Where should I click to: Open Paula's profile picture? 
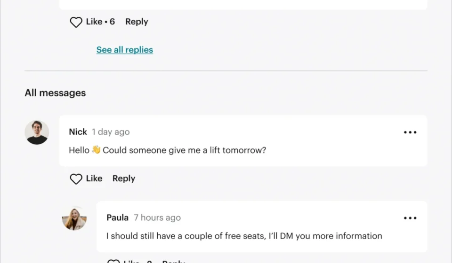(74, 218)
